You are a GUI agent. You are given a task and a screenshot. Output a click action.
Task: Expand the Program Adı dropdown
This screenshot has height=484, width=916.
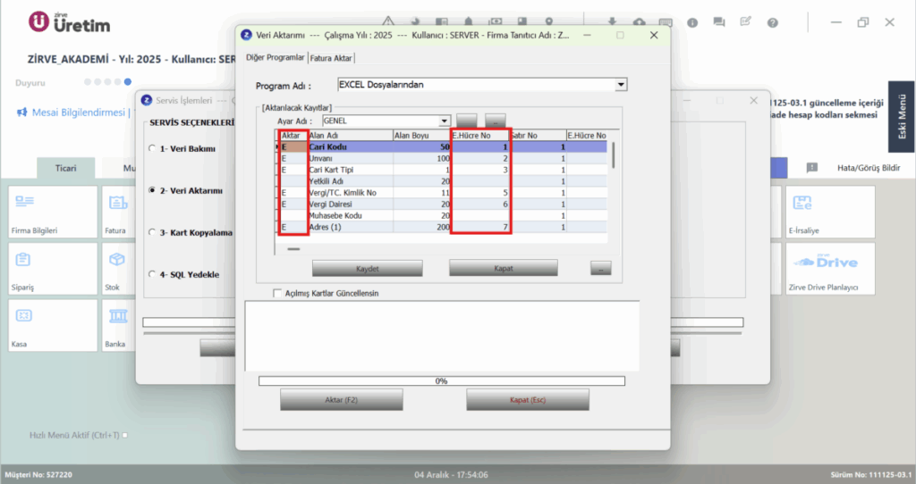tap(621, 85)
